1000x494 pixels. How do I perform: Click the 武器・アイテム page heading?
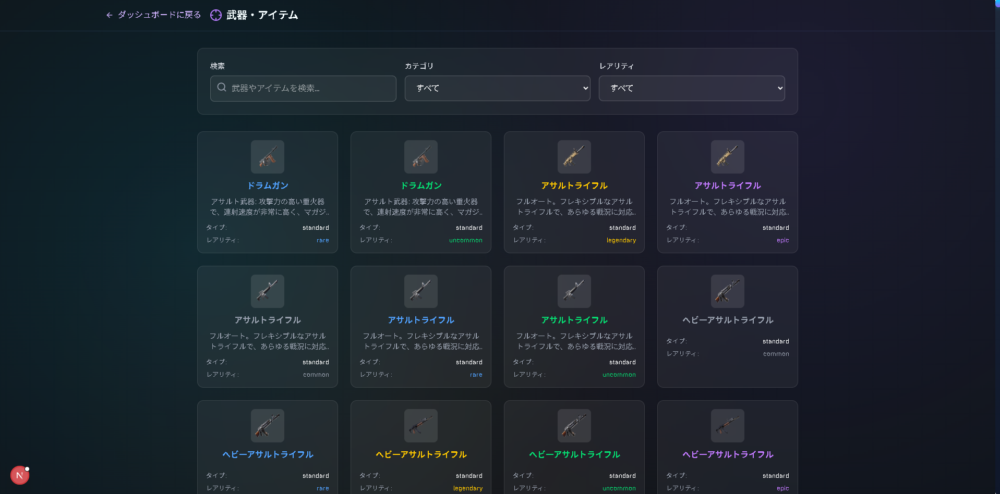[x=262, y=15]
